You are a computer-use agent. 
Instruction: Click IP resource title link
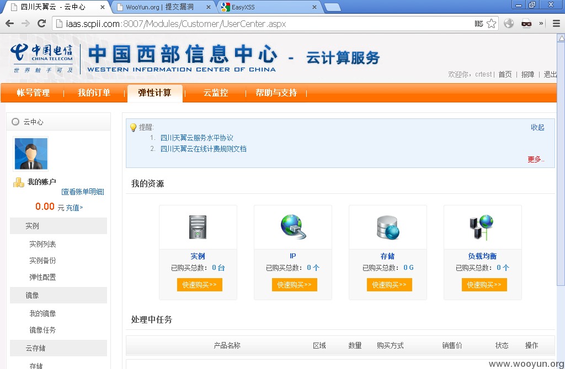coord(292,256)
